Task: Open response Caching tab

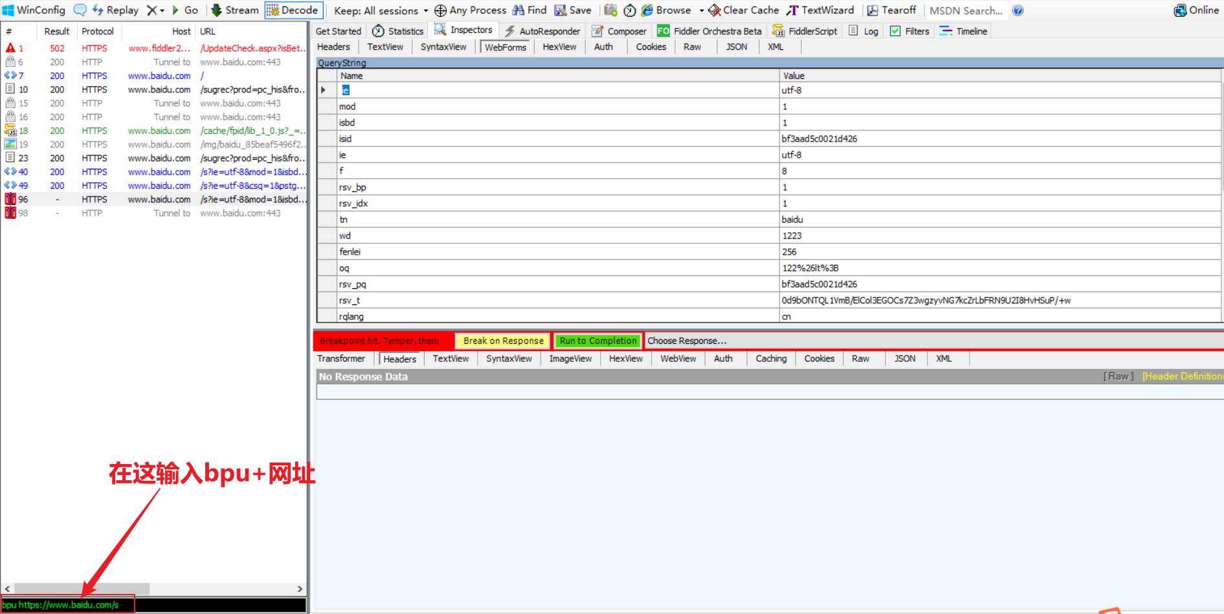Action: point(771,359)
